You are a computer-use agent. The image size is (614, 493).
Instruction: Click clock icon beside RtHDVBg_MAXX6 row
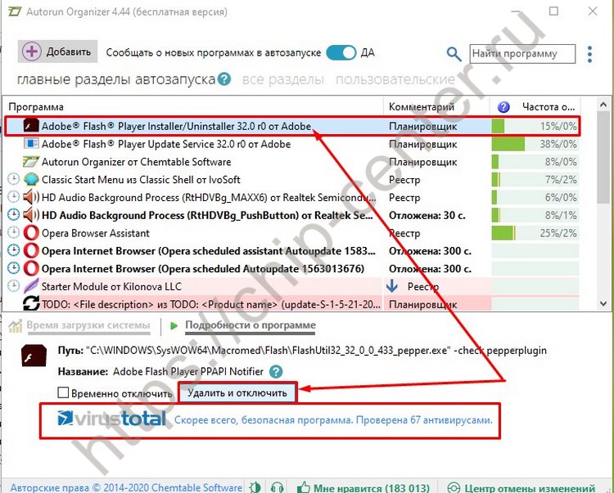[14, 197]
